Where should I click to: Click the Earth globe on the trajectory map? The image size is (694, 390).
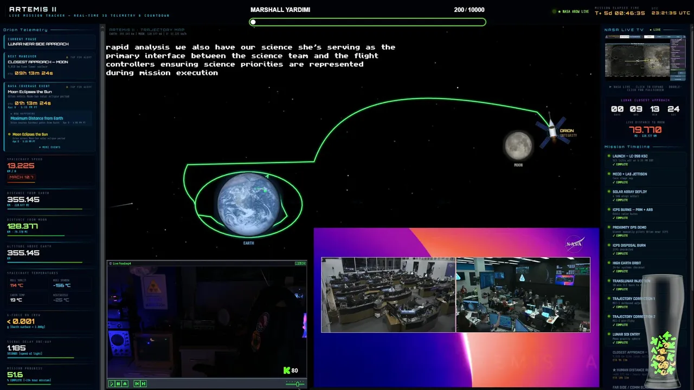tap(248, 205)
